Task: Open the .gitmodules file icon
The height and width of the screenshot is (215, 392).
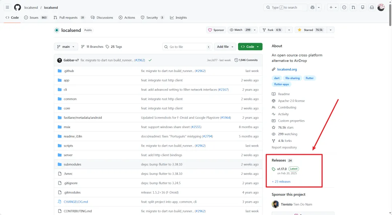Action: tap(60, 193)
